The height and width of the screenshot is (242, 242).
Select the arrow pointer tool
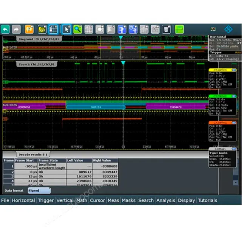click(66, 29)
